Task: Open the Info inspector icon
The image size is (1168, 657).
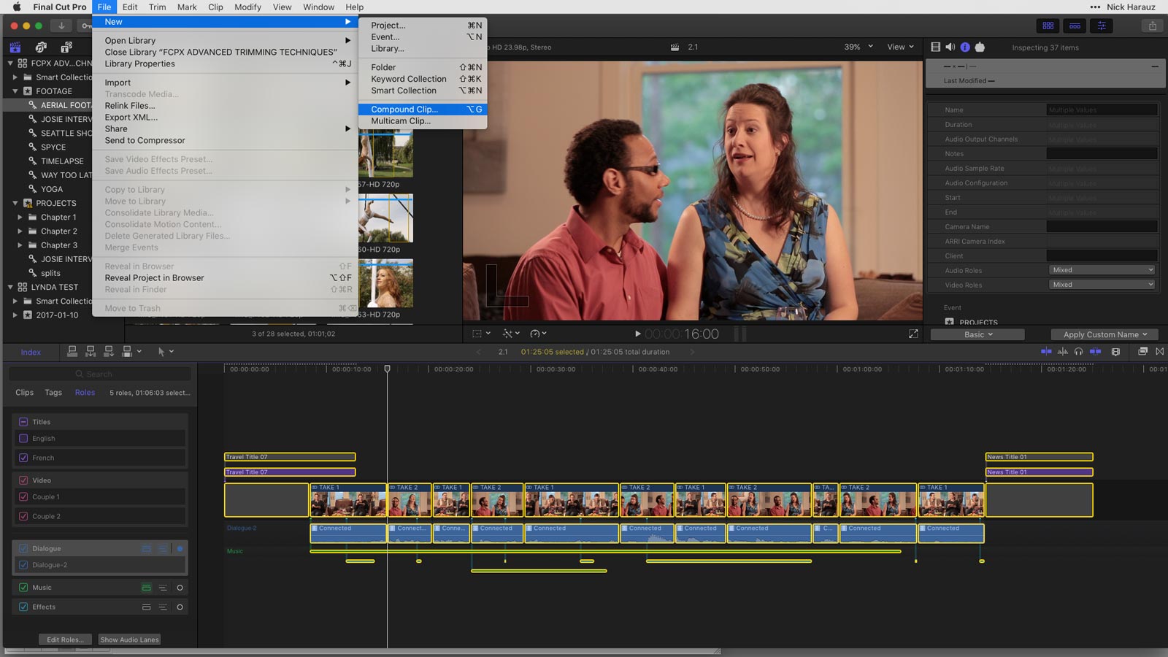Action: click(965, 47)
